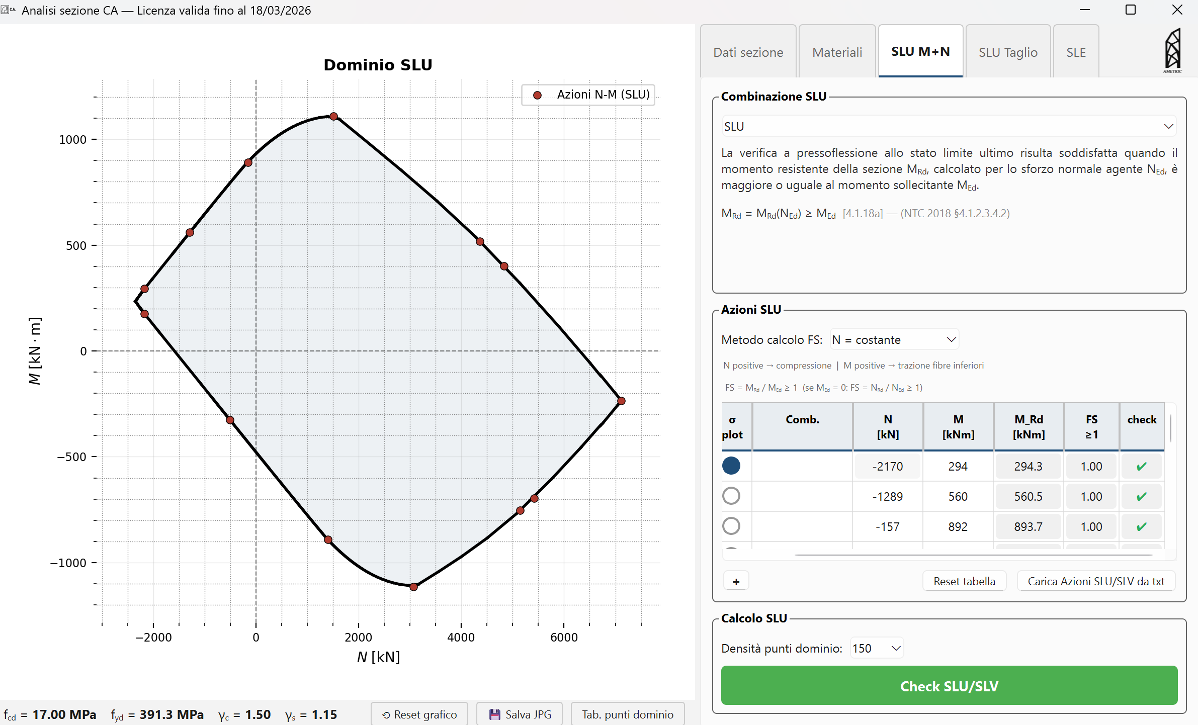Click the green checkmark for N -157 row
The width and height of the screenshot is (1198, 725).
coord(1141,526)
